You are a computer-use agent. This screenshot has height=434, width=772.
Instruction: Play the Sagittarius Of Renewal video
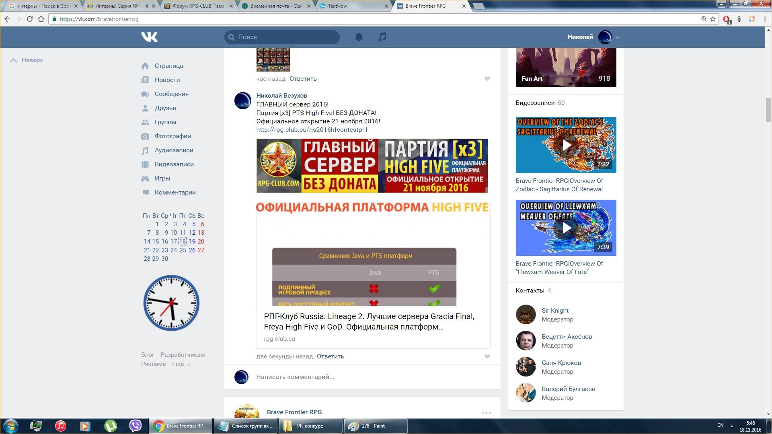(566, 145)
